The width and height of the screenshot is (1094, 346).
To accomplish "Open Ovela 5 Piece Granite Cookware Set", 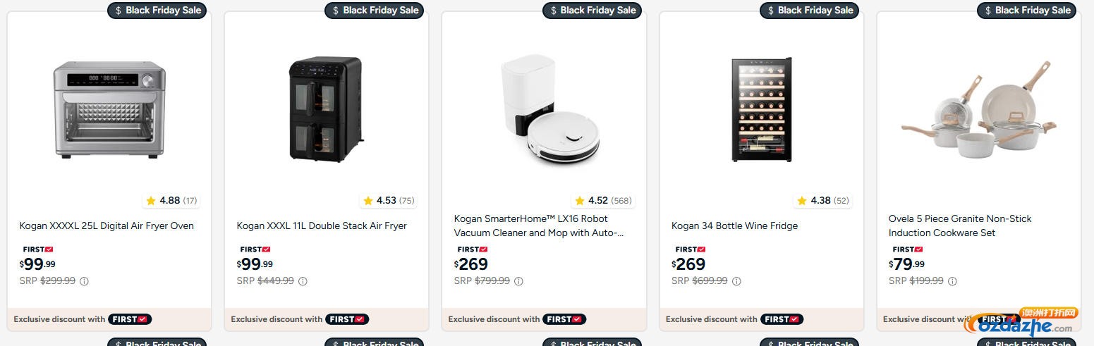I will tap(960, 225).
